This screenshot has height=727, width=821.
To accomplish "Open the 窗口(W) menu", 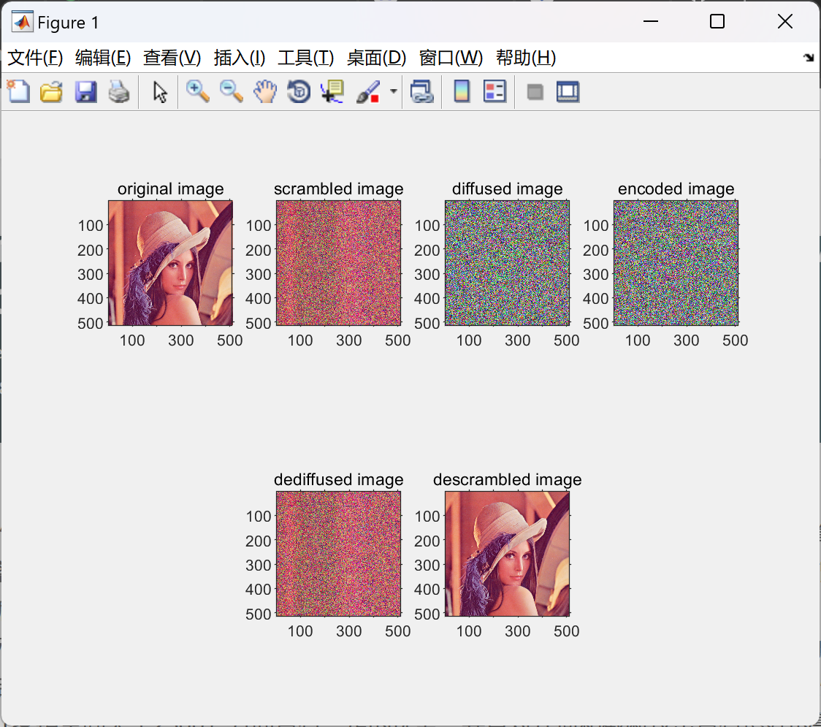I will pos(451,58).
